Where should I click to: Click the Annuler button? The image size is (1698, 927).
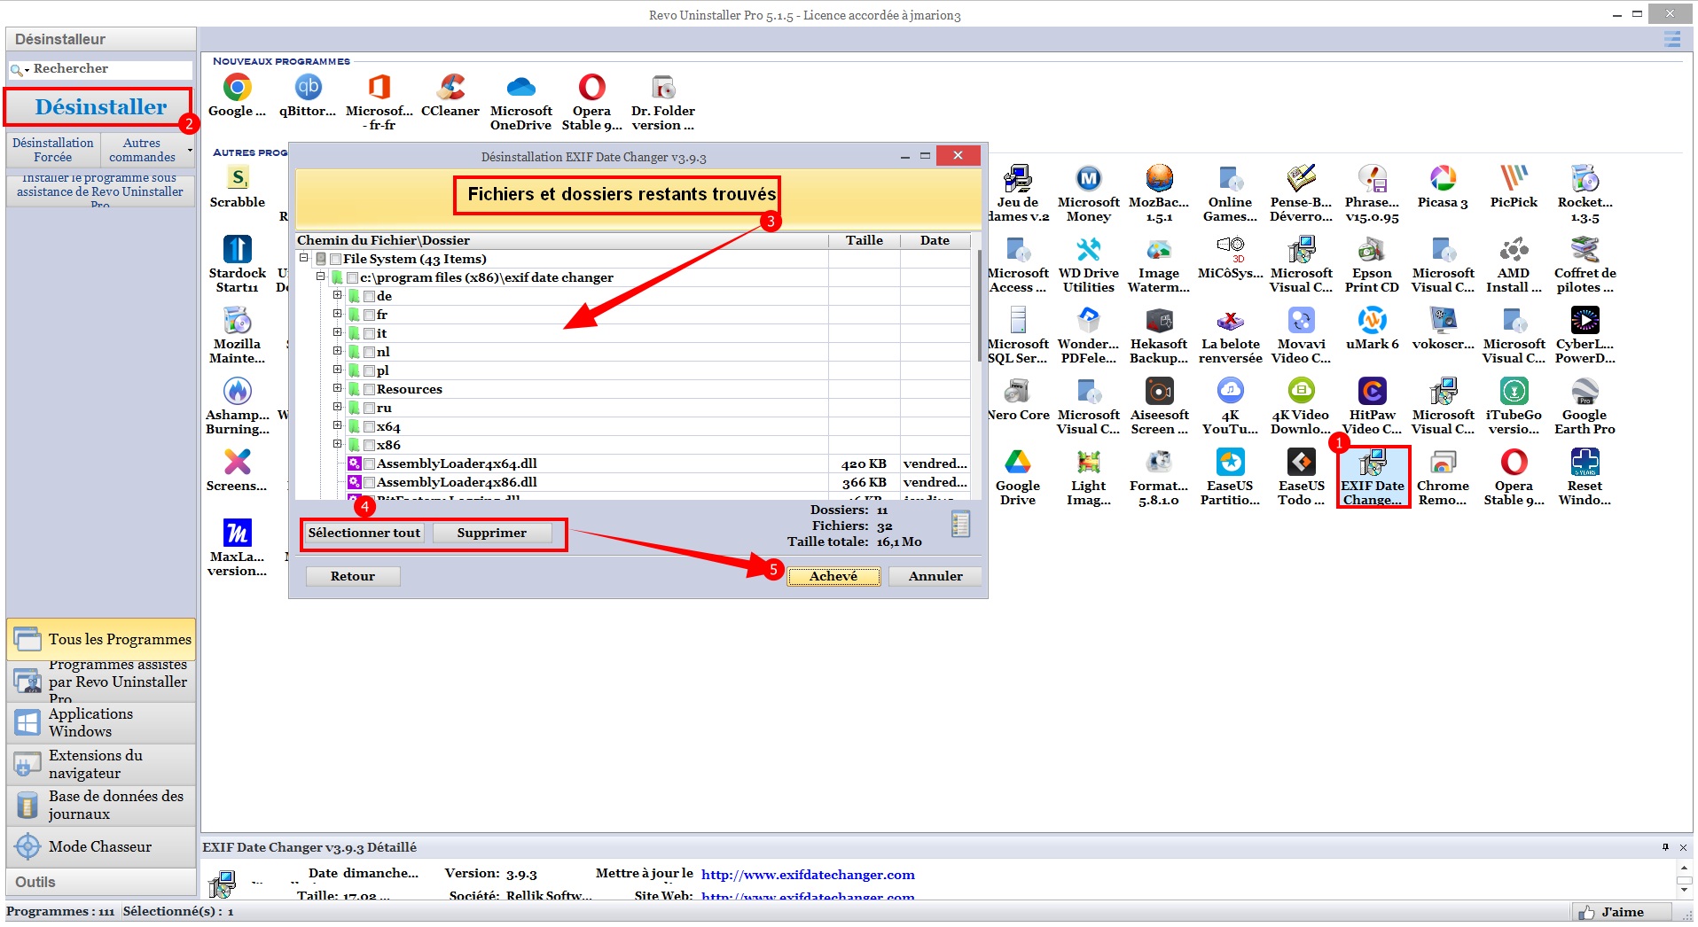point(935,576)
